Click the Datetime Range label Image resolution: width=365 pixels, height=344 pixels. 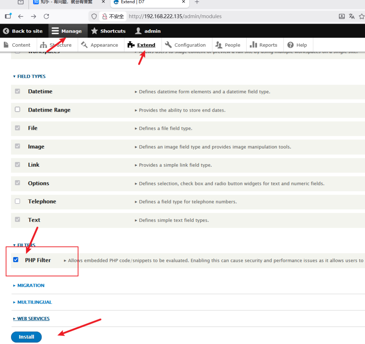tap(49, 110)
